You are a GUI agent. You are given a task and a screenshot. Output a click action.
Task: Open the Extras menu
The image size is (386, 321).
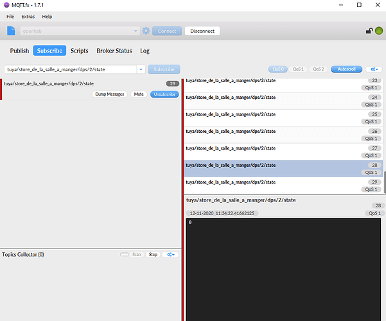[x=28, y=16]
